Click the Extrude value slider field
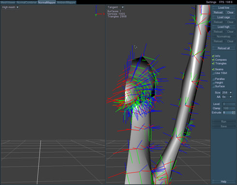The image size is (237, 185). 227,113
